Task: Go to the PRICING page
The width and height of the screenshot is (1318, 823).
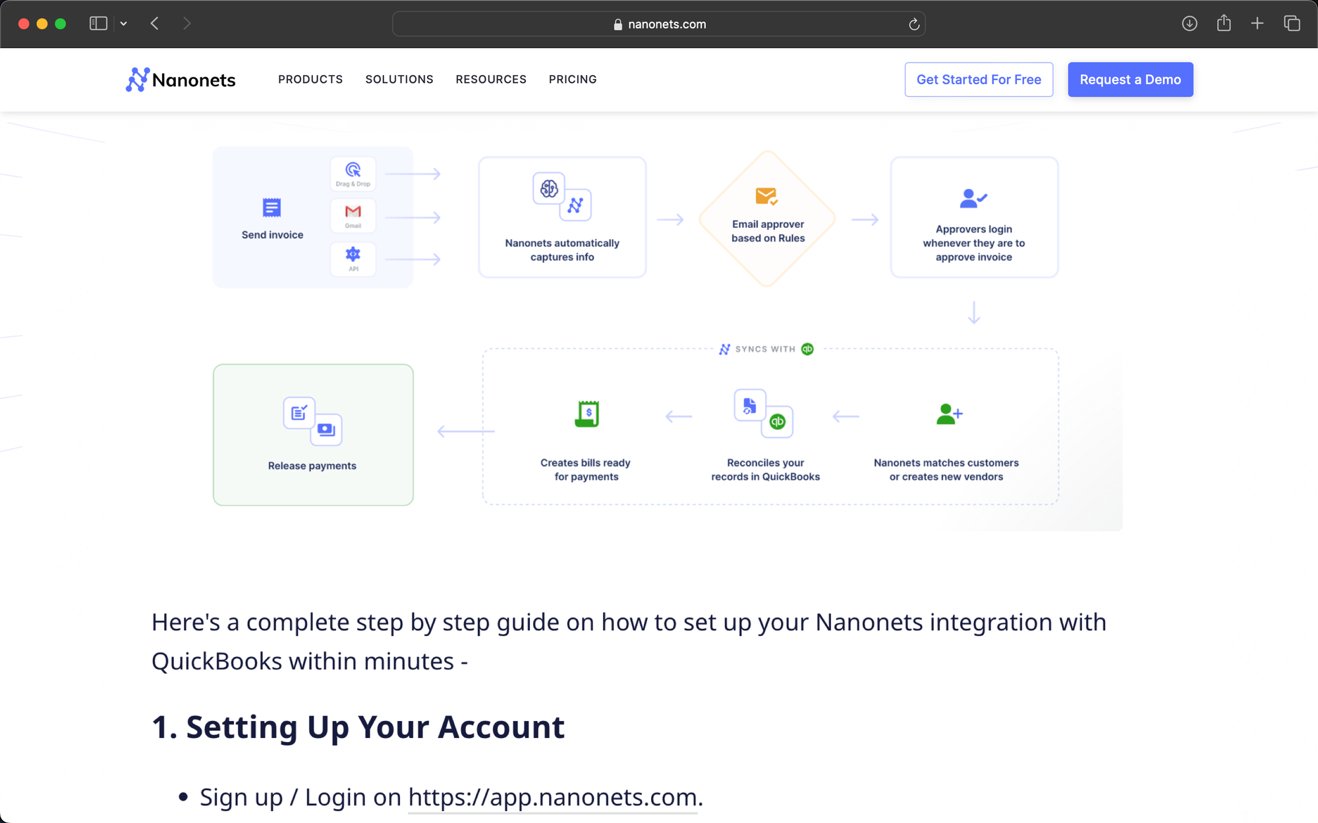Action: [x=573, y=80]
